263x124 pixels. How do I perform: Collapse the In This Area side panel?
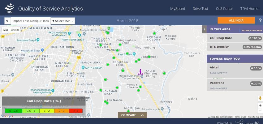(x=204, y=29)
